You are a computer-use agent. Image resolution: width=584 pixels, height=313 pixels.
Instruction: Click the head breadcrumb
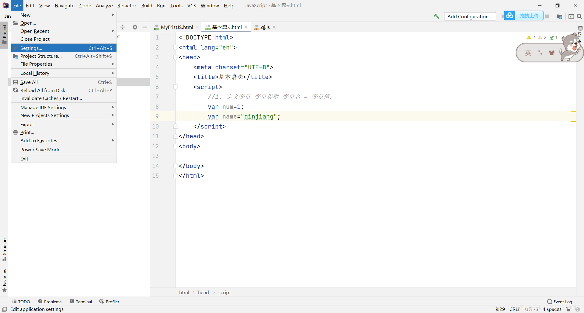coord(203,292)
